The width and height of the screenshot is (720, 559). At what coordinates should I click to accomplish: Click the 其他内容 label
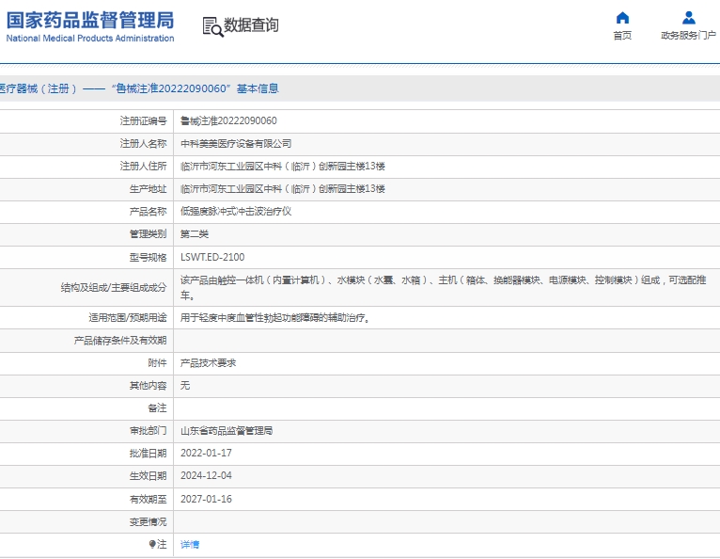point(148,386)
